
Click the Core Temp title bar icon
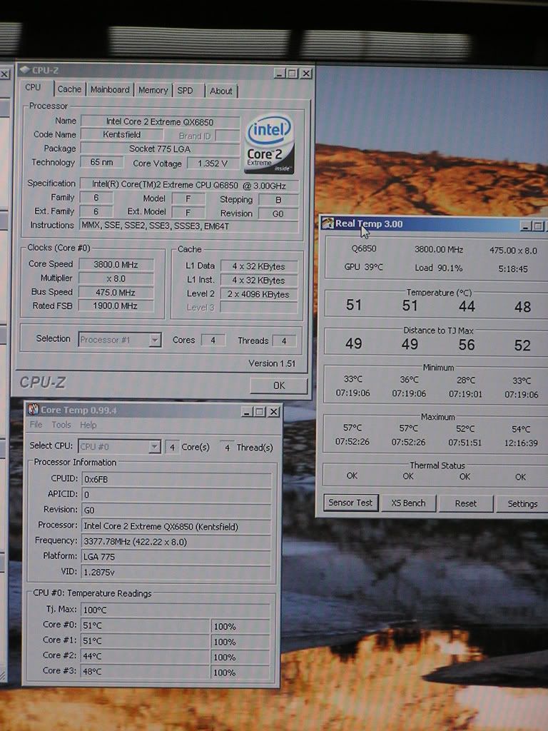33,410
